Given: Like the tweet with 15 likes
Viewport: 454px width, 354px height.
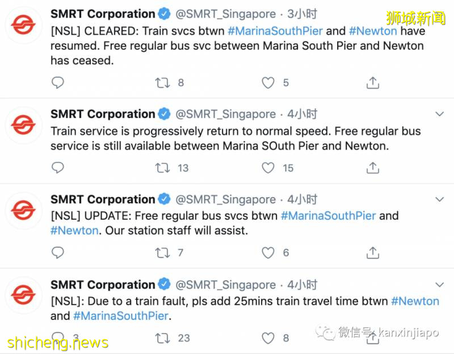Looking at the screenshot, I should point(268,168).
